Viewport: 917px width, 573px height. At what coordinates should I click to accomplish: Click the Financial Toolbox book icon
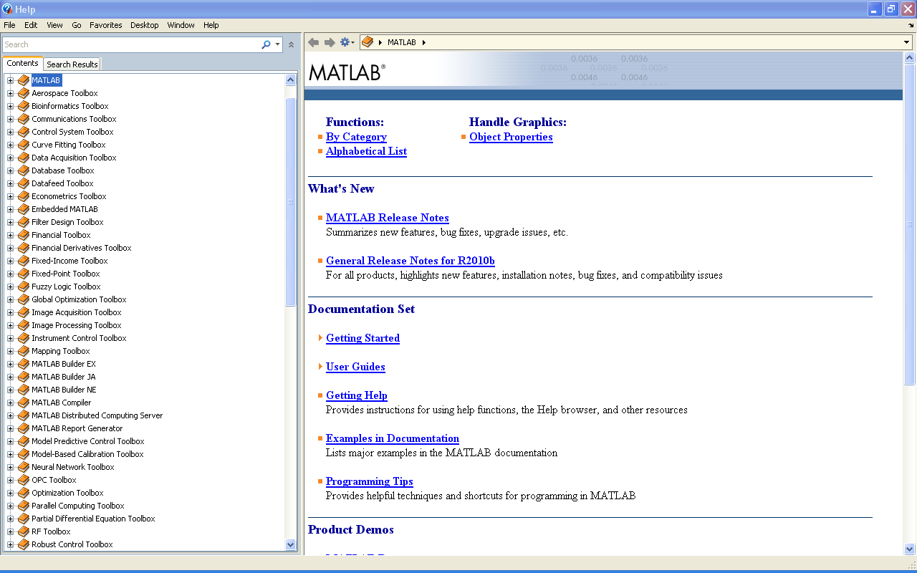tap(24, 235)
